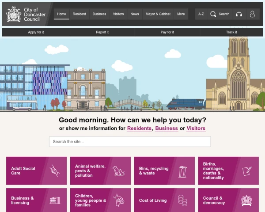The width and height of the screenshot is (265, 212).
Task: Expand the Apply for it section
Action: (36, 32)
